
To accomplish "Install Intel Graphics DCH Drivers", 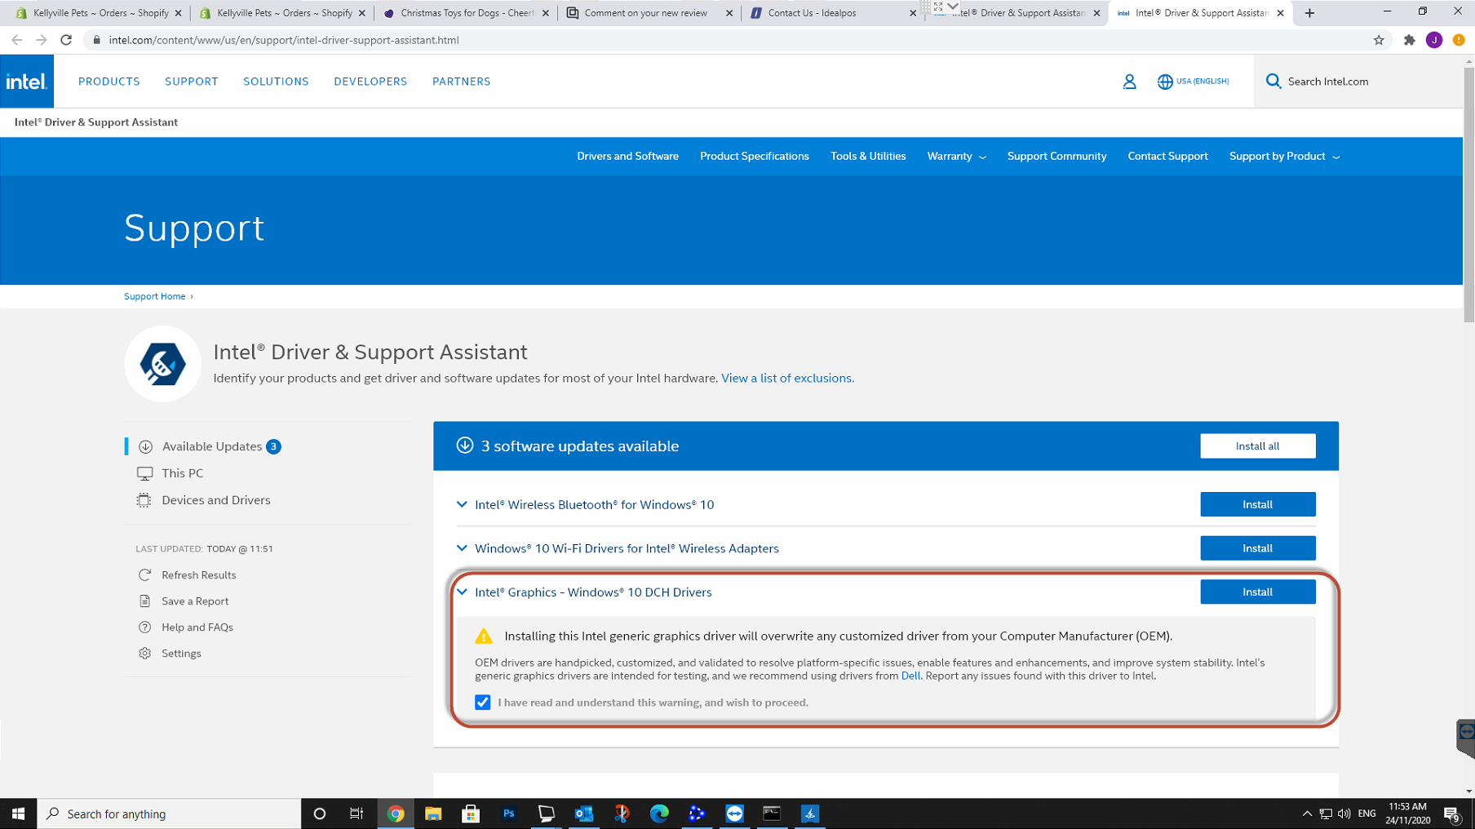I will tap(1257, 592).
